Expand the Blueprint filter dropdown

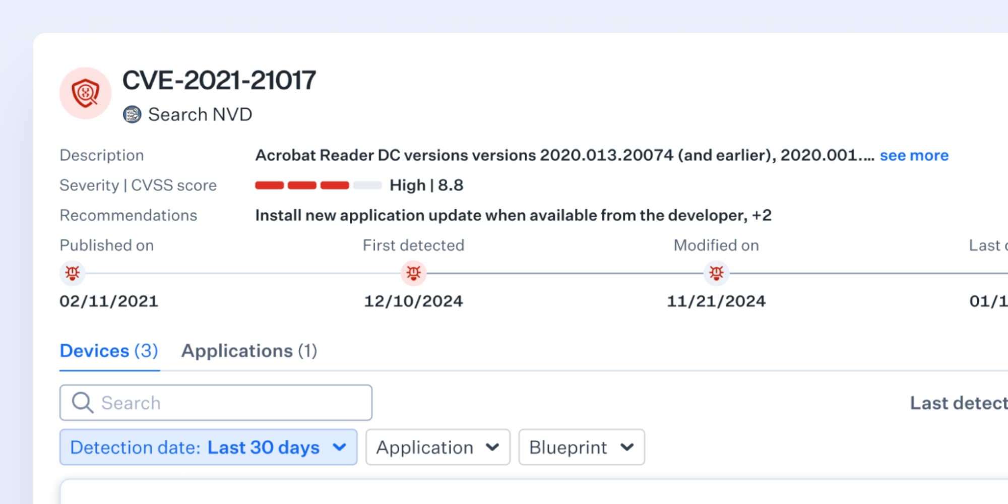[x=581, y=447]
